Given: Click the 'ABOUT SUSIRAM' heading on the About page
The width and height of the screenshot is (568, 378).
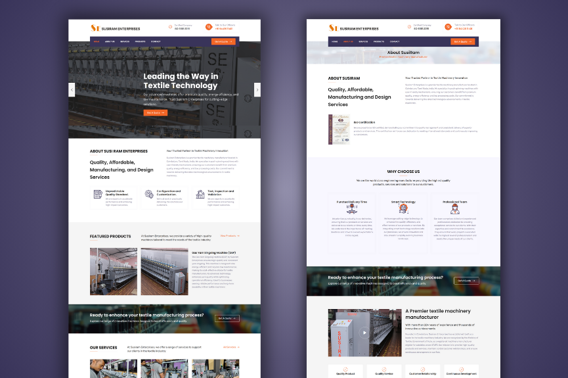Looking at the screenshot, I should tap(344, 78).
